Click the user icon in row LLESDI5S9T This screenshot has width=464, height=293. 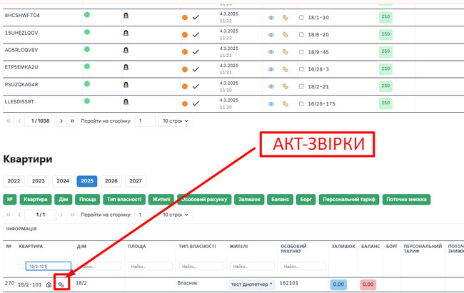point(126,102)
